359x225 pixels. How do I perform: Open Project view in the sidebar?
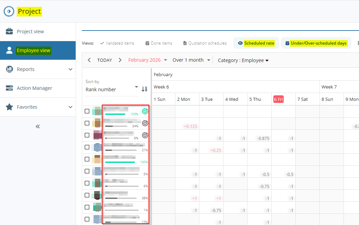[x=30, y=32]
